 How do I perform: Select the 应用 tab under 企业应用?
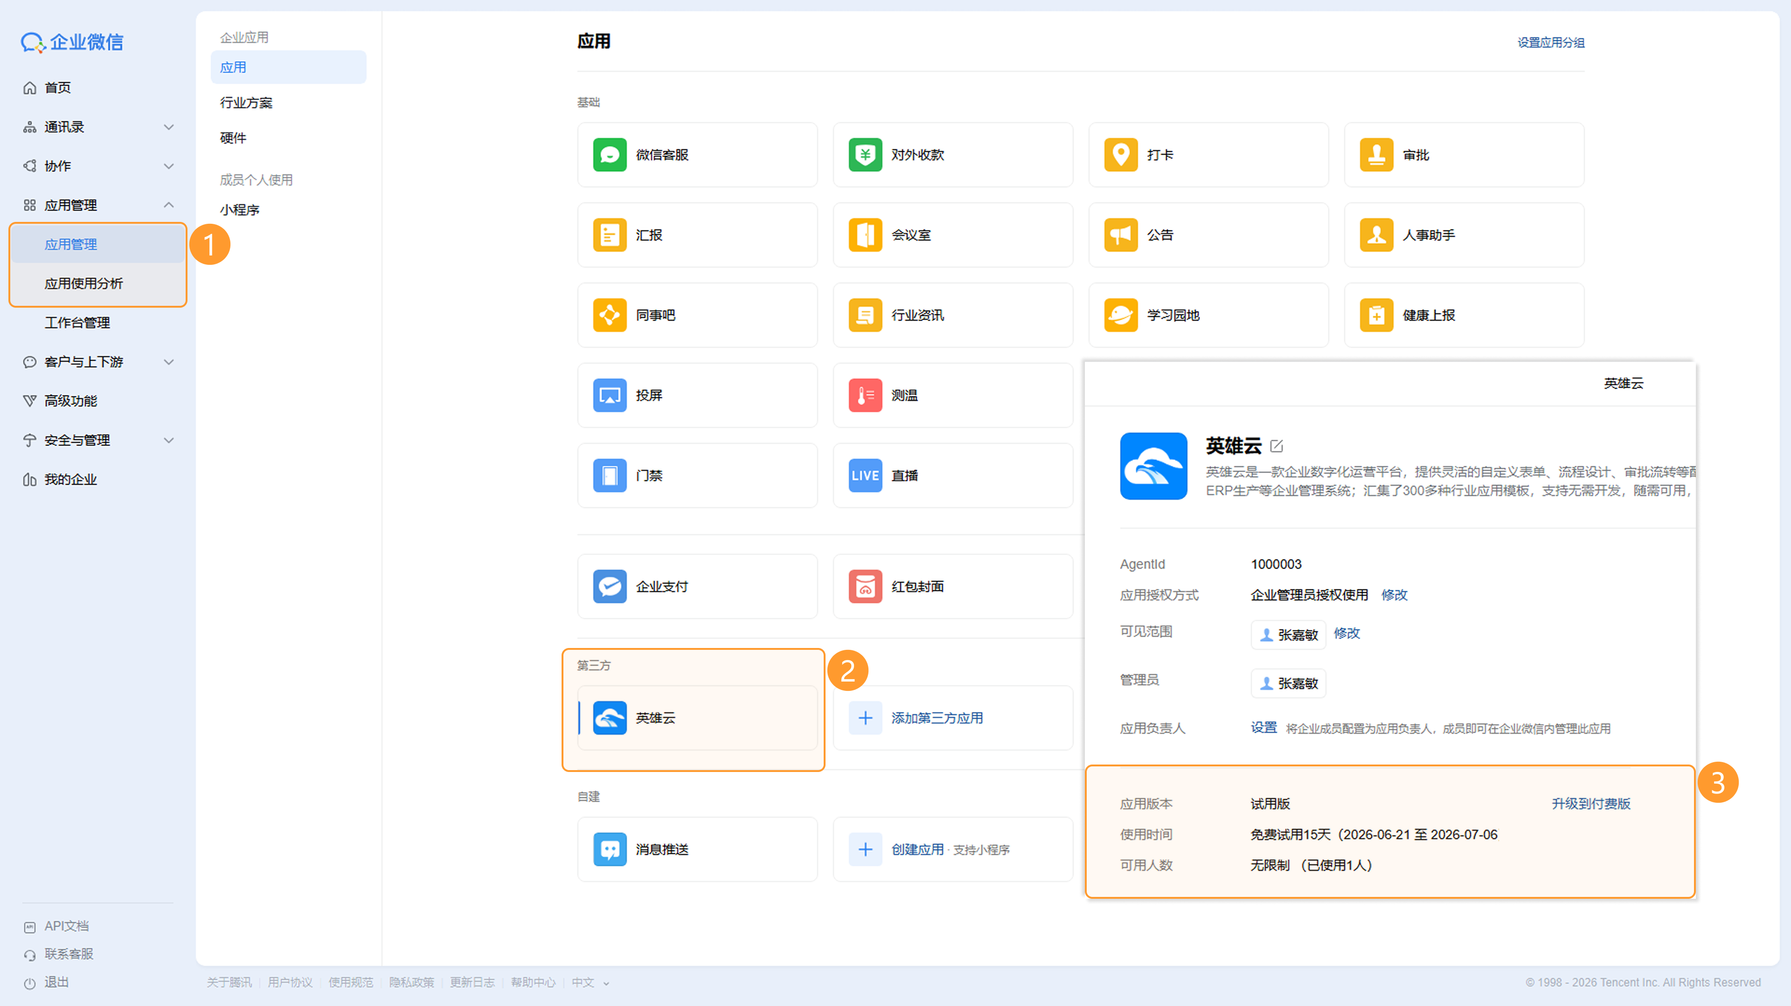click(x=288, y=68)
